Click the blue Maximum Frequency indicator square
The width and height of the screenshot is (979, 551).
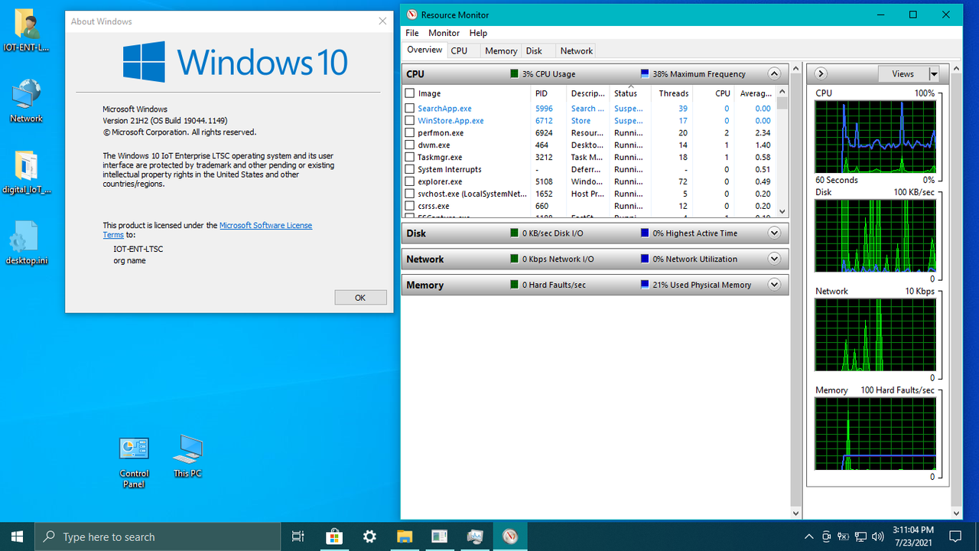[x=645, y=74]
